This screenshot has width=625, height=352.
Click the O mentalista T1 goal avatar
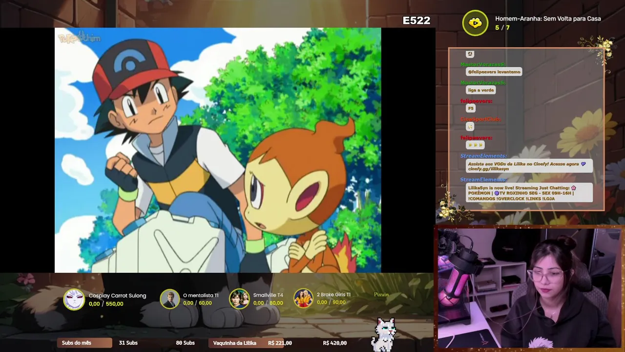[170, 299]
